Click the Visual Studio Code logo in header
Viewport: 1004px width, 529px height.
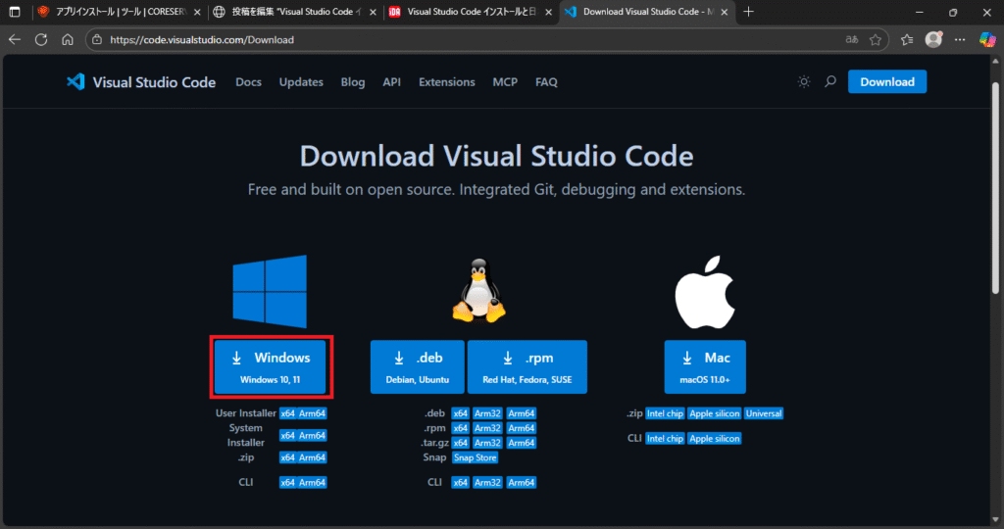click(141, 82)
